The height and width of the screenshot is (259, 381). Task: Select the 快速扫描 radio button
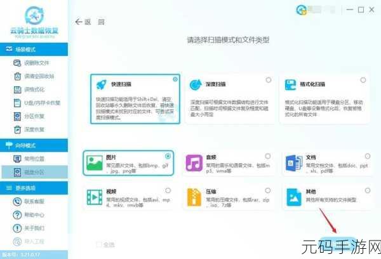[x=175, y=79]
